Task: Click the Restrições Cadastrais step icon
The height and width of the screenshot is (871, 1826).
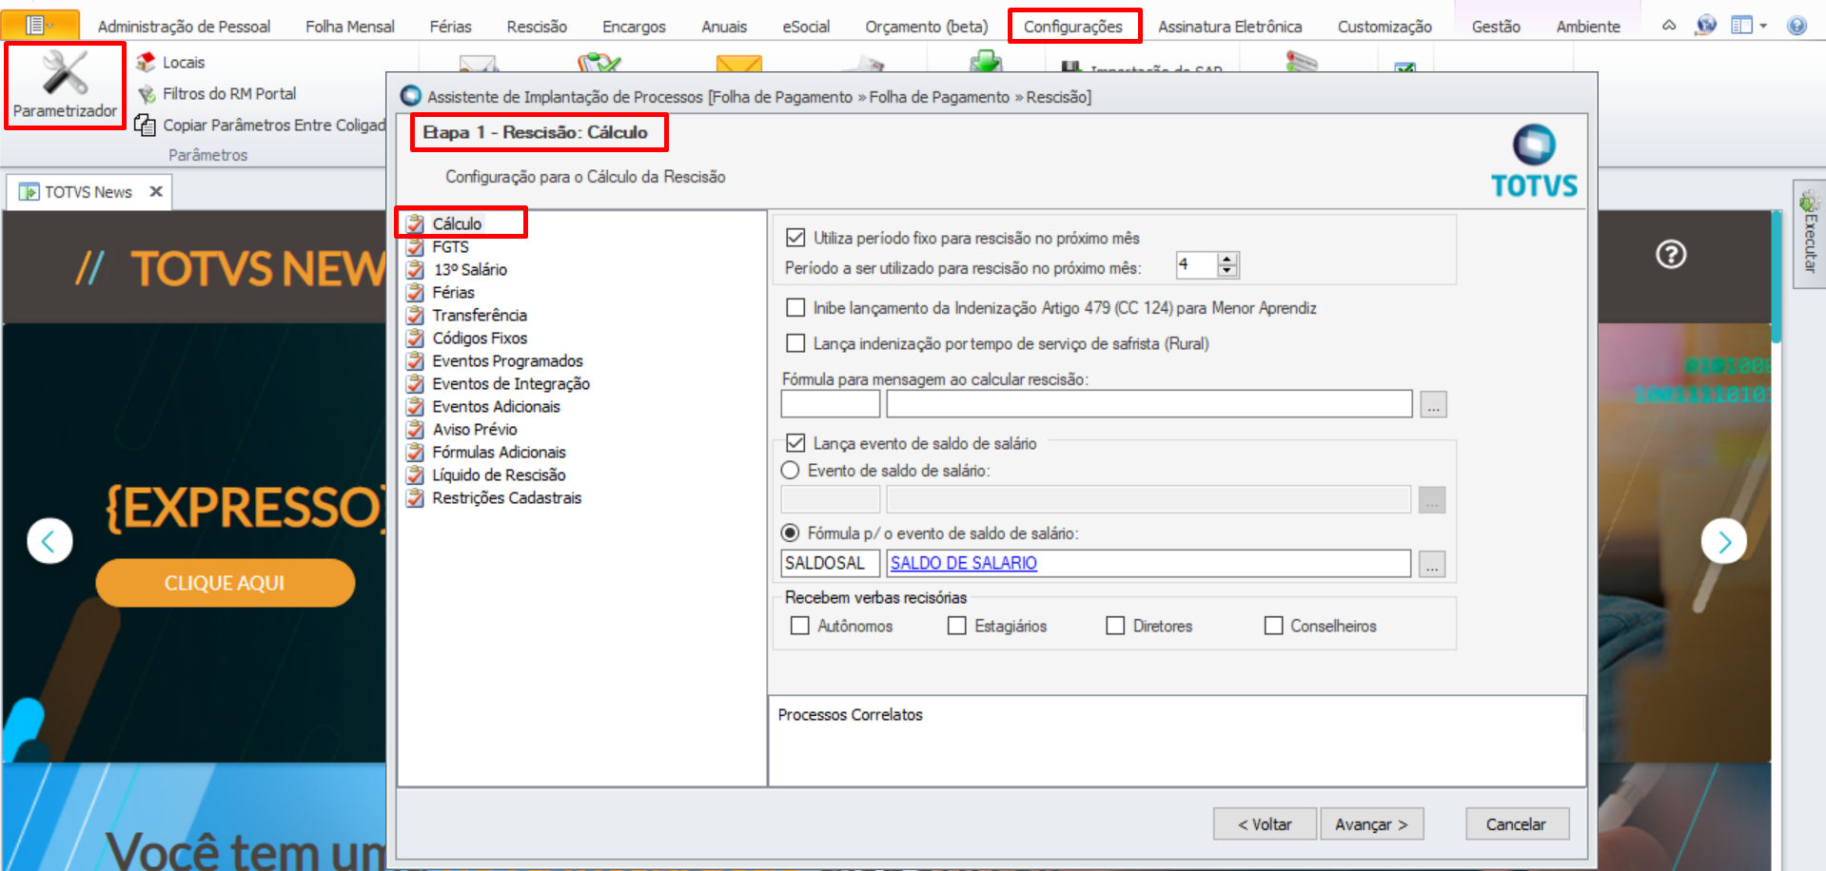Action: pos(415,498)
